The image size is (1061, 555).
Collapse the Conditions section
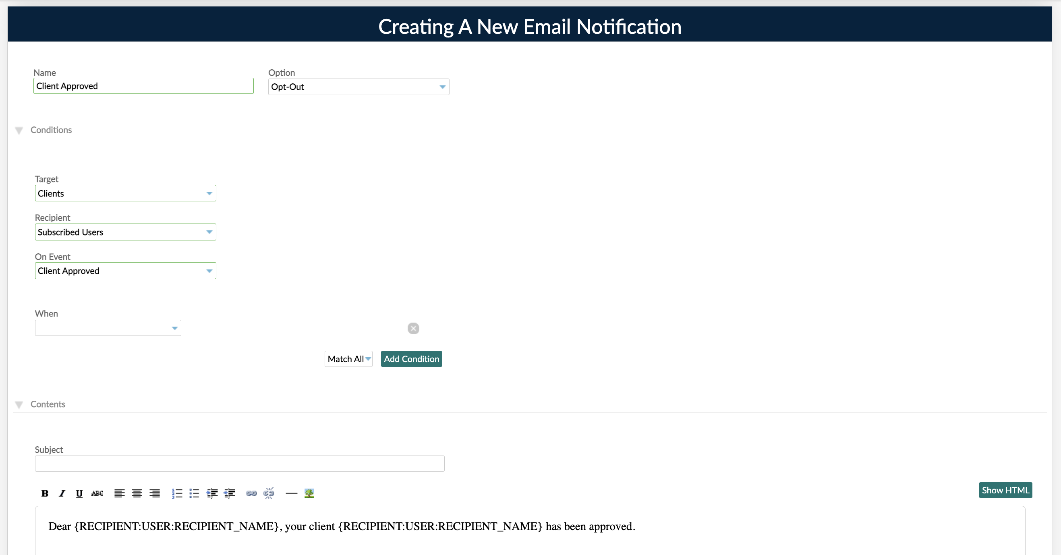pos(19,130)
